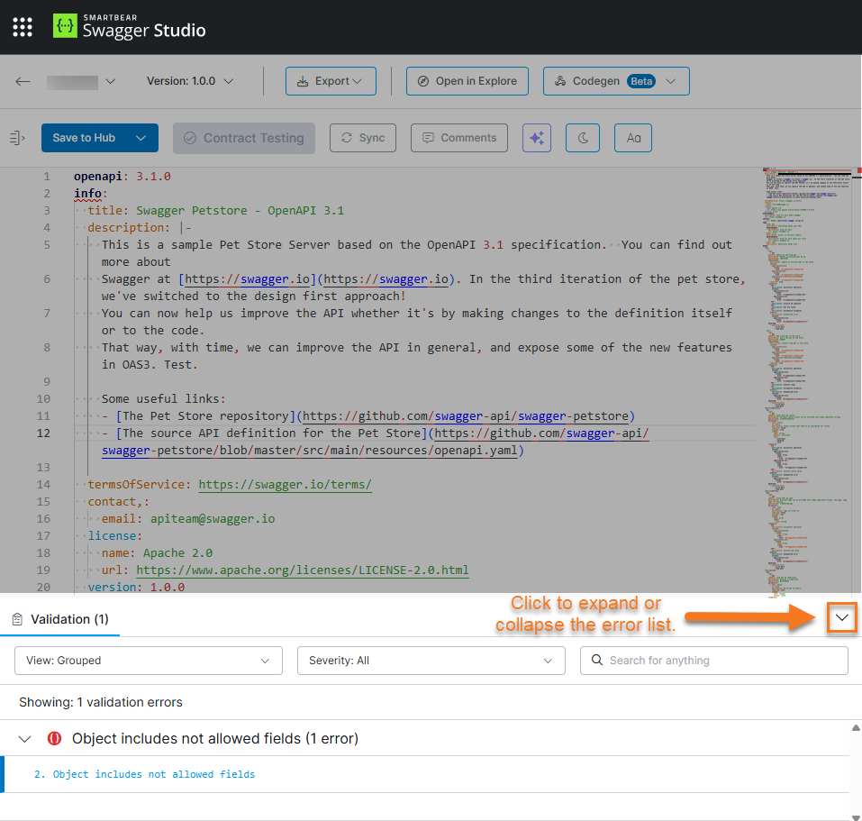Image resolution: width=862 pixels, height=821 pixels.
Task: Click the red error icon next to validation message
Action: click(x=54, y=737)
